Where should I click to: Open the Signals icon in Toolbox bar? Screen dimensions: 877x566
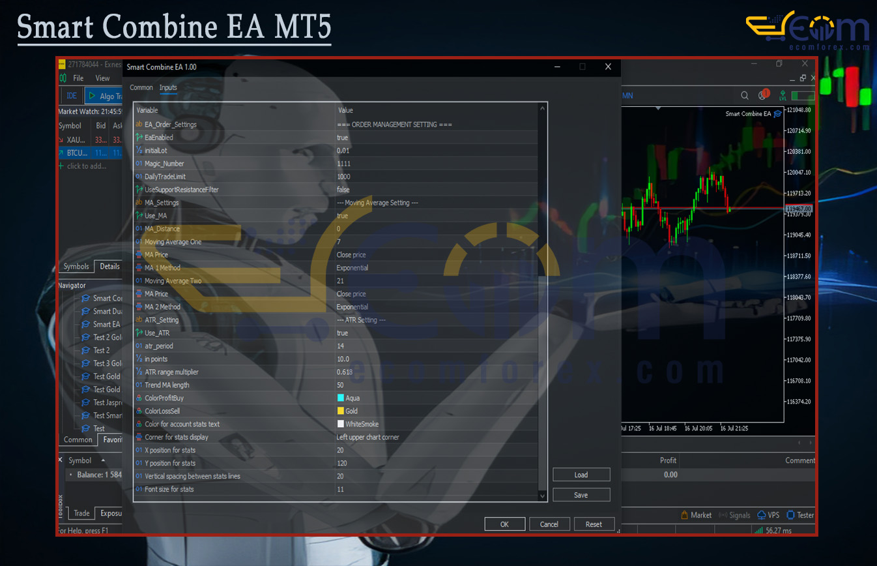[x=723, y=515]
